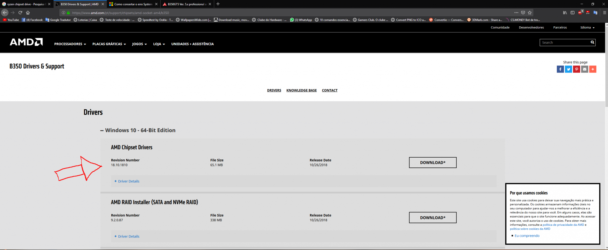Click the forward navigation arrow
The image size is (608, 250).
12,12
